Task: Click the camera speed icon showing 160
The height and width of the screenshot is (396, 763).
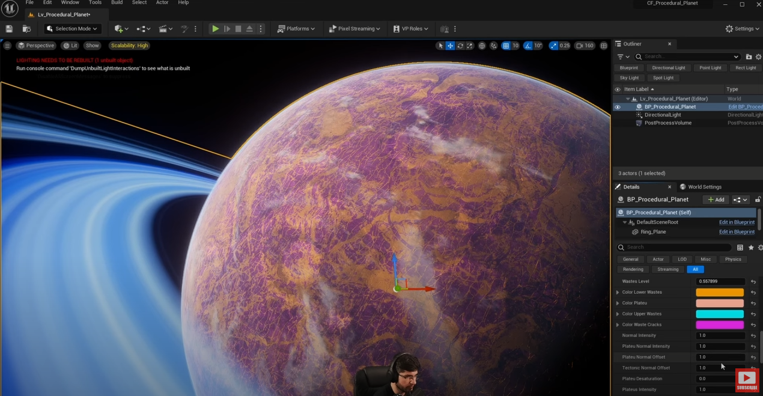Action: coord(585,46)
